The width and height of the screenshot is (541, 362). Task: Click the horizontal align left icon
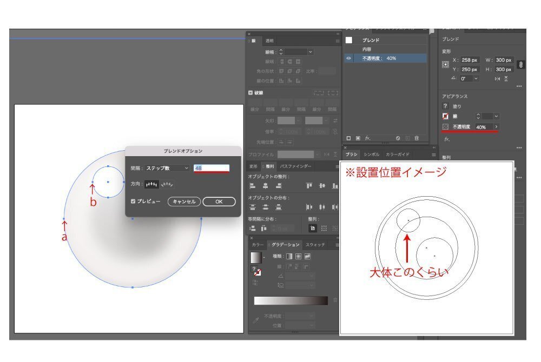[x=253, y=186]
